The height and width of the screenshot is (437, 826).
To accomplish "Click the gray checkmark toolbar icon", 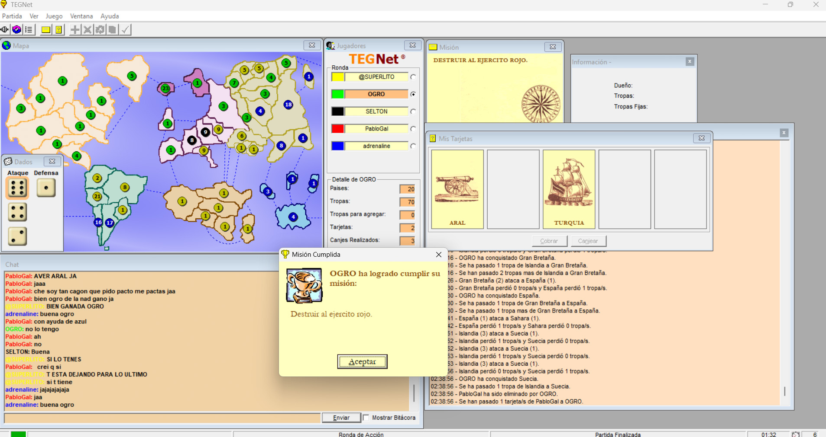I will point(125,29).
